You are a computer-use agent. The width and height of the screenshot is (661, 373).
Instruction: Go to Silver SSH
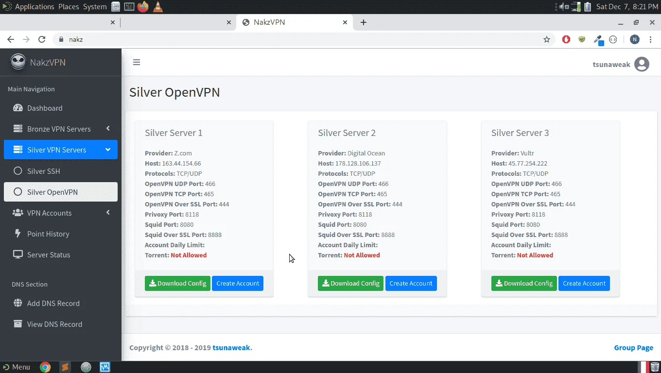click(61, 171)
